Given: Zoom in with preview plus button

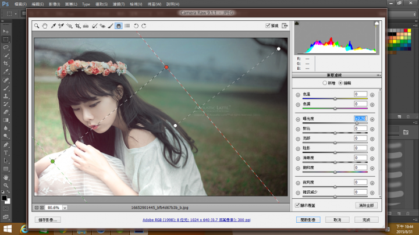Looking at the screenshot, I should (x=42, y=208).
